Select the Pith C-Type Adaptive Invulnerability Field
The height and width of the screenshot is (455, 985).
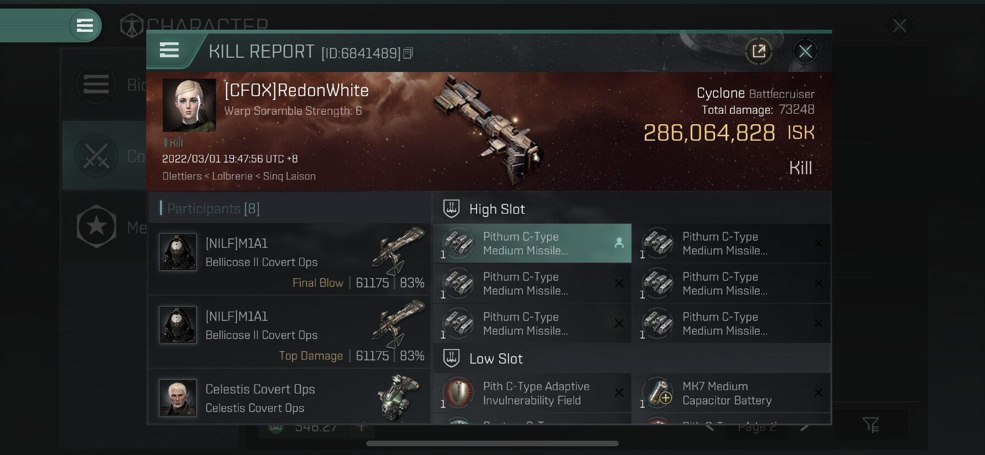click(x=532, y=393)
